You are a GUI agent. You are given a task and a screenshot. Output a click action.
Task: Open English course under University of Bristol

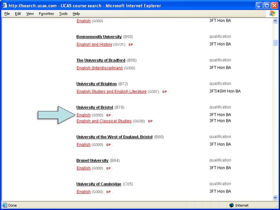83,115
